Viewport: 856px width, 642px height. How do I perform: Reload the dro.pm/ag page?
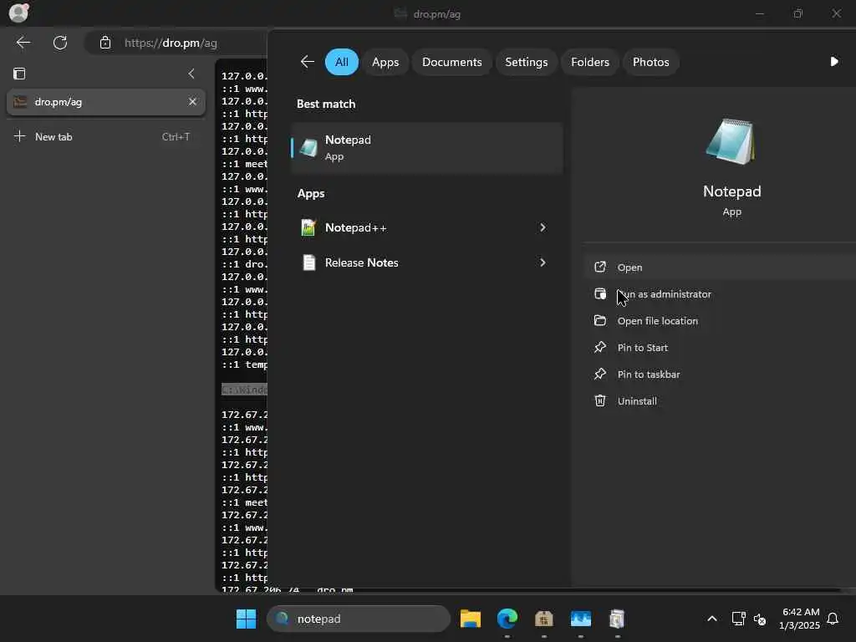point(60,43)
